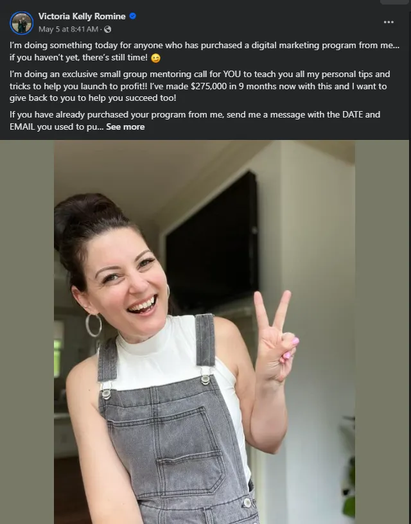The image size is (411, 524).
Task: Open the three-dots post options menu
Action: coord(389,22)
